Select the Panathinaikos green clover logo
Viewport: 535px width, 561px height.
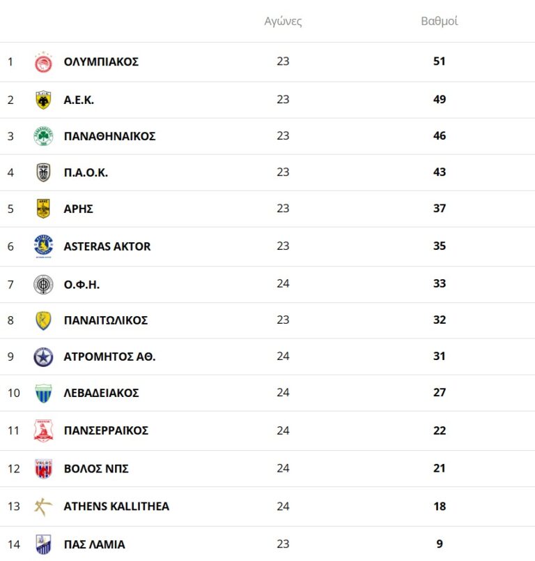pyautogui.click(x=43, y=136)
